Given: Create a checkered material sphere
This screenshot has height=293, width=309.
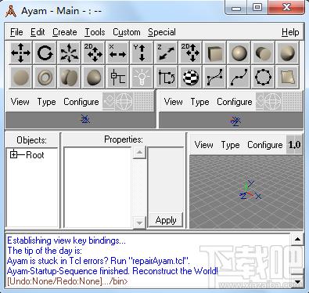Looking at the screenshot, I should coord(190,77).
